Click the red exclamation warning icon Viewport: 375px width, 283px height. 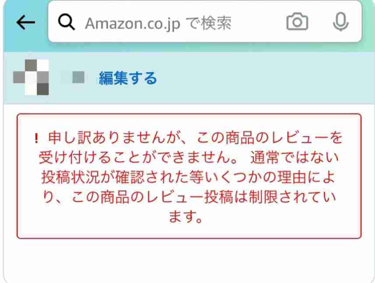click(36, 138)
